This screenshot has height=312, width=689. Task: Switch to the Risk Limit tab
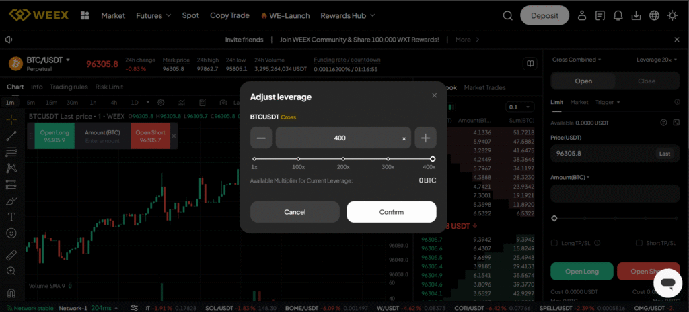pos(109,87)
